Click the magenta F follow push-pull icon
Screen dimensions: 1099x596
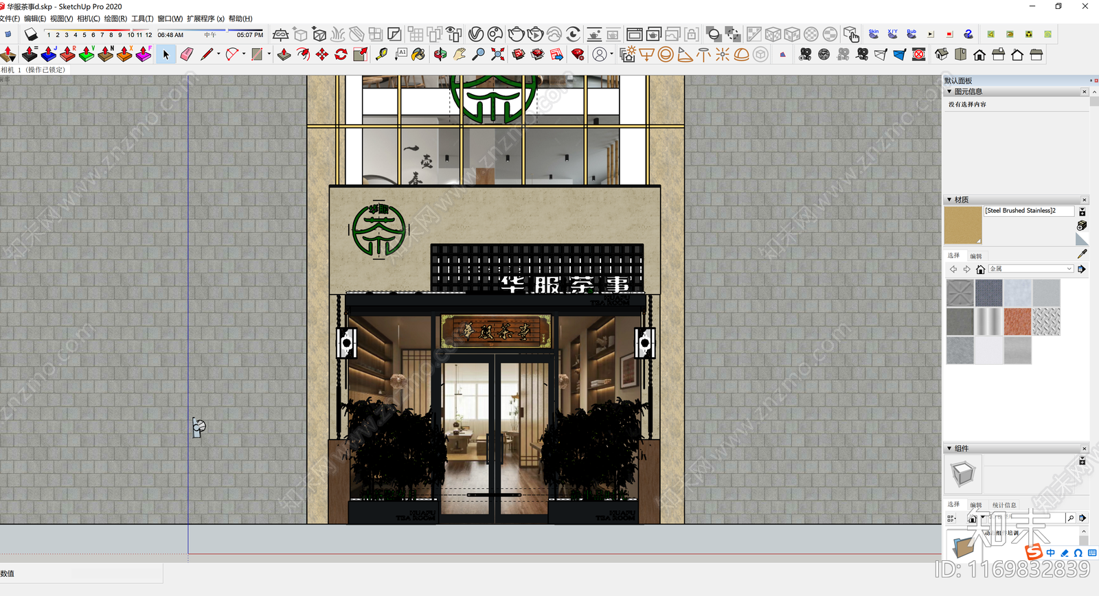(x=144, y=54)
